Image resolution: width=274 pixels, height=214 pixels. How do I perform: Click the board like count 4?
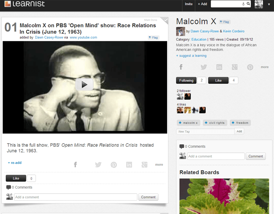(x=234, y=81)
